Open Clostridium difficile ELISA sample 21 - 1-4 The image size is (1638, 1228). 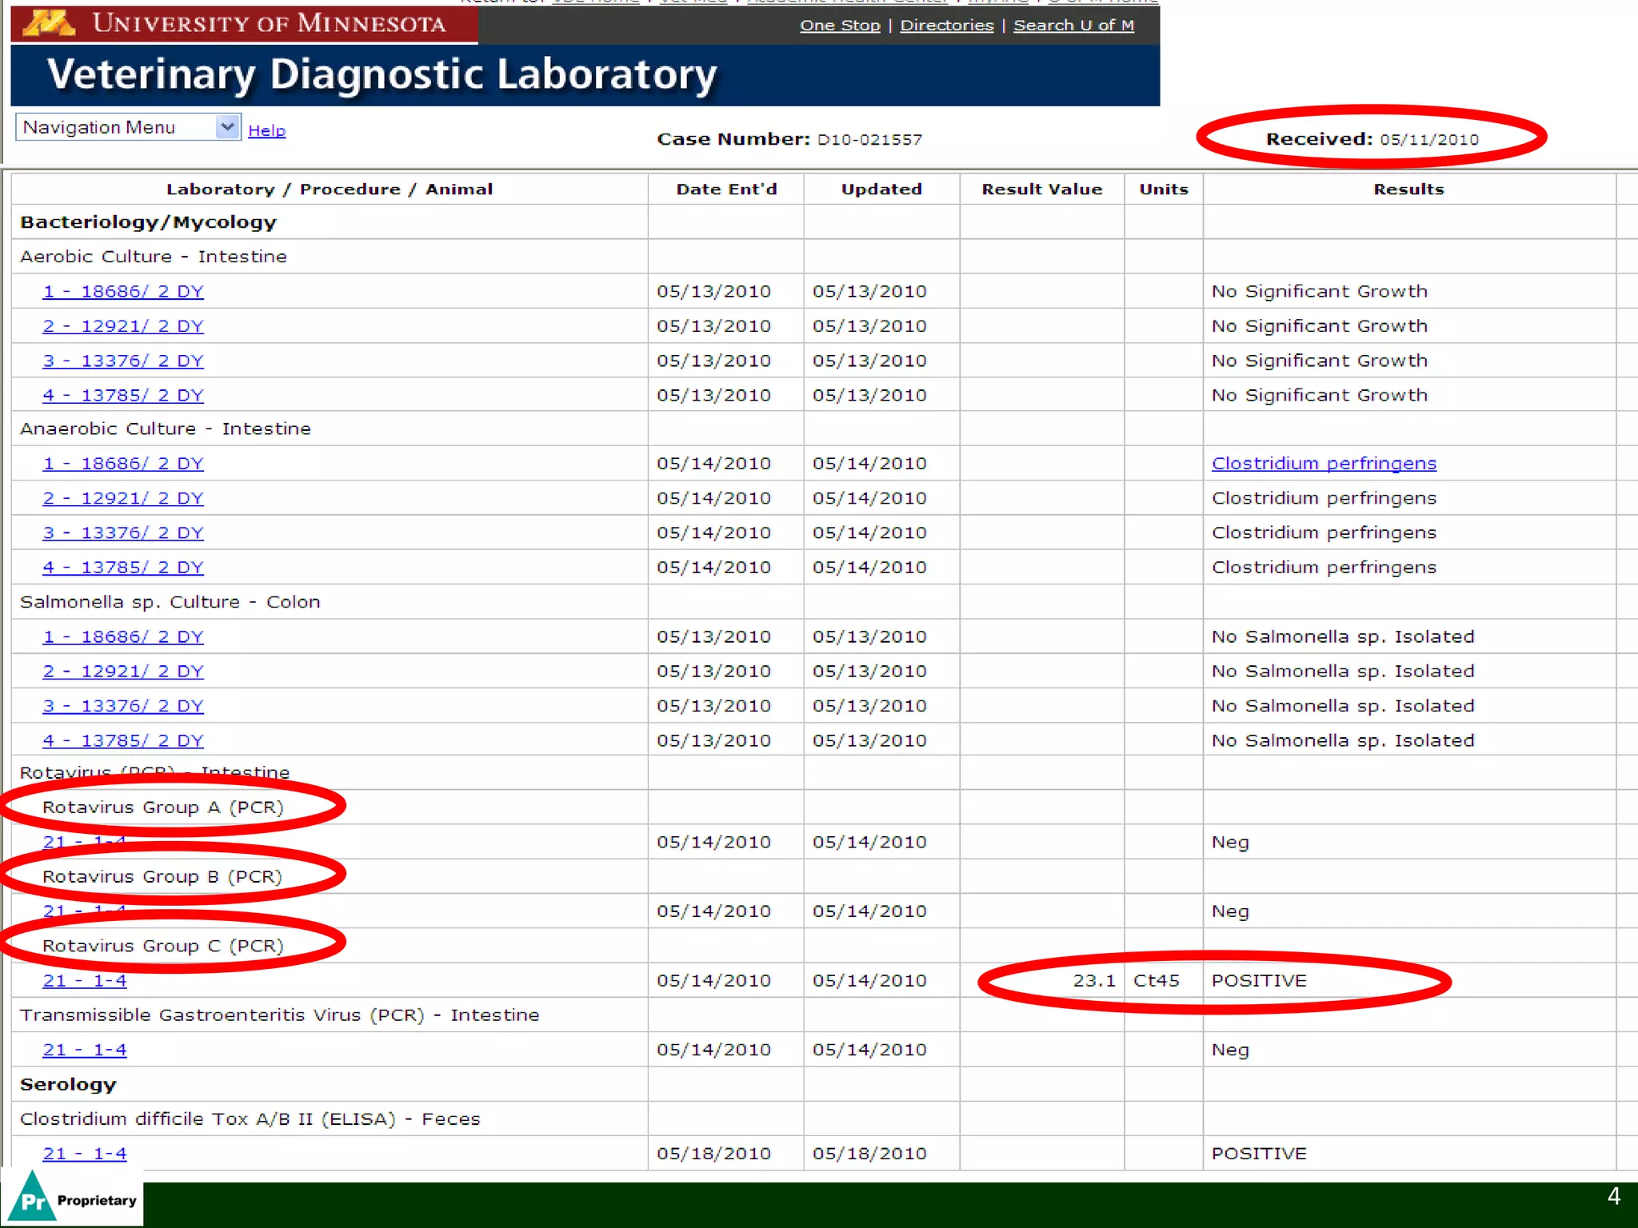(85, 1154)
